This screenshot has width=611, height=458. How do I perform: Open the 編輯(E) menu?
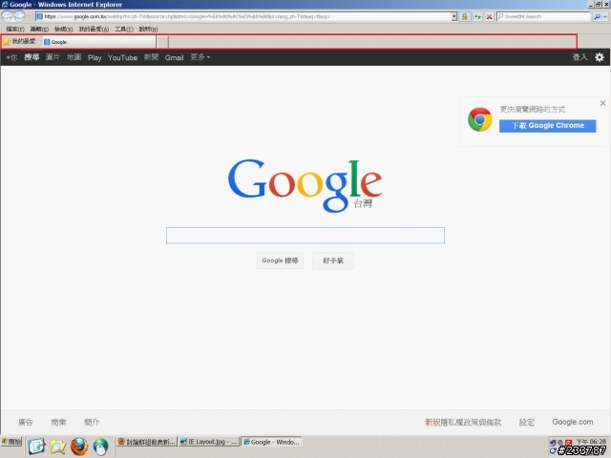[x=39, y=30]
